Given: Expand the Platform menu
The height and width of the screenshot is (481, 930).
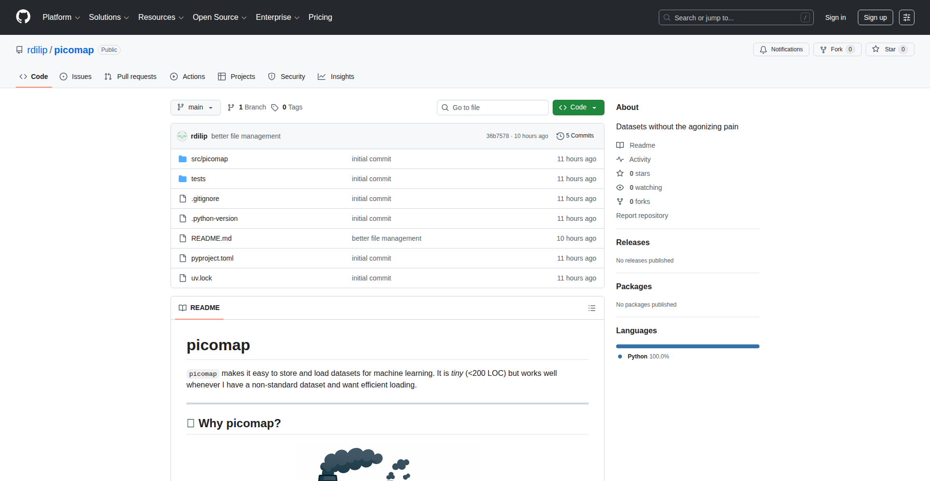Looking at the screenshot, I should (61, 17).
